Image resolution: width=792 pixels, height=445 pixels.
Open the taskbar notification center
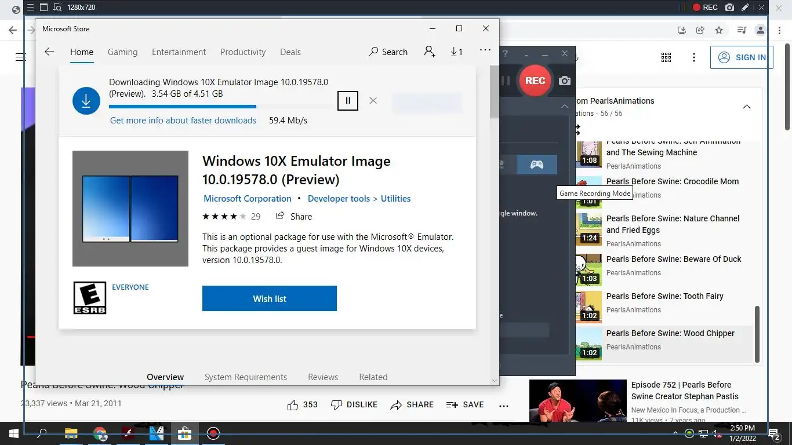coord(773,433)
